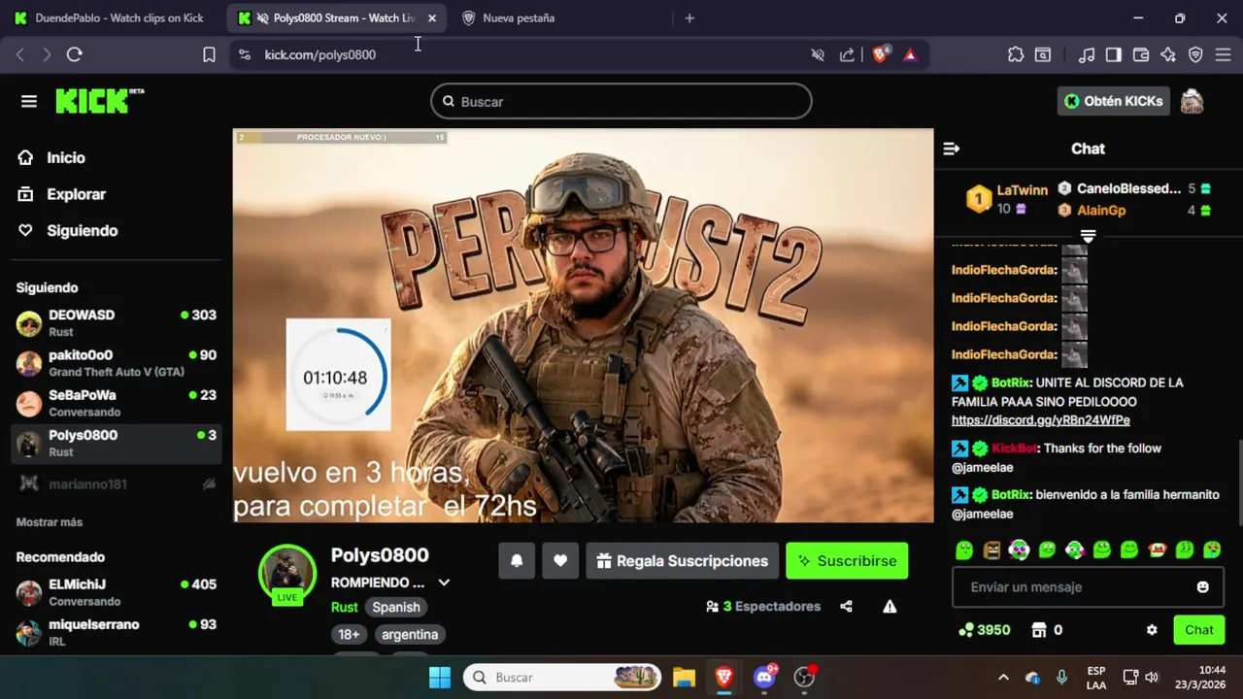The image size is (1243, 699).
Task: Report the stream with warning icon
Action: pyautogui.click(x=890, y=607)
